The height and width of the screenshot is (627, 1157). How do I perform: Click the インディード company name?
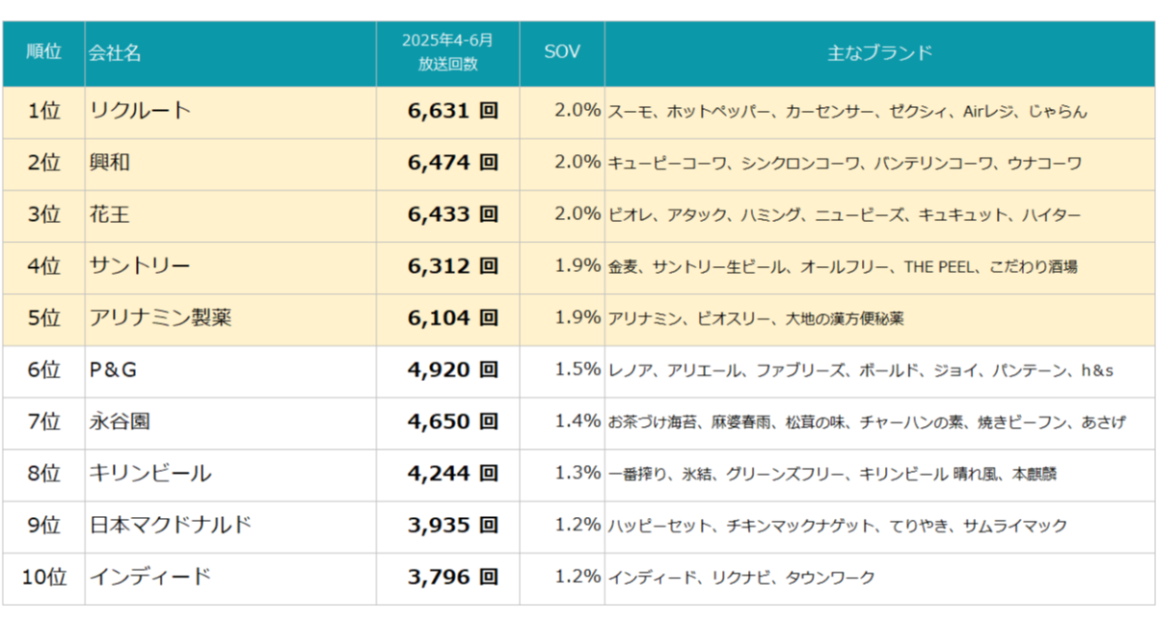150,578
